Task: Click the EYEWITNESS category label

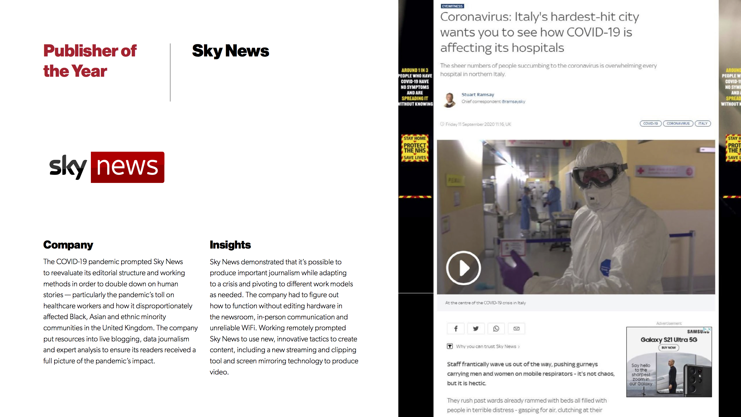Action: 452,6
